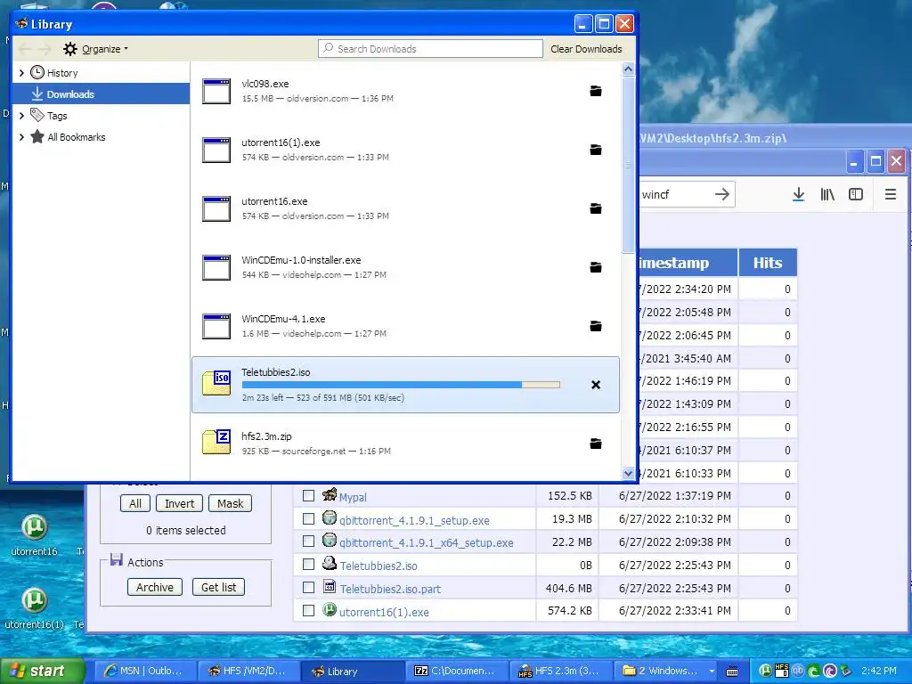Click the Library back arrow

click(25, 49)
